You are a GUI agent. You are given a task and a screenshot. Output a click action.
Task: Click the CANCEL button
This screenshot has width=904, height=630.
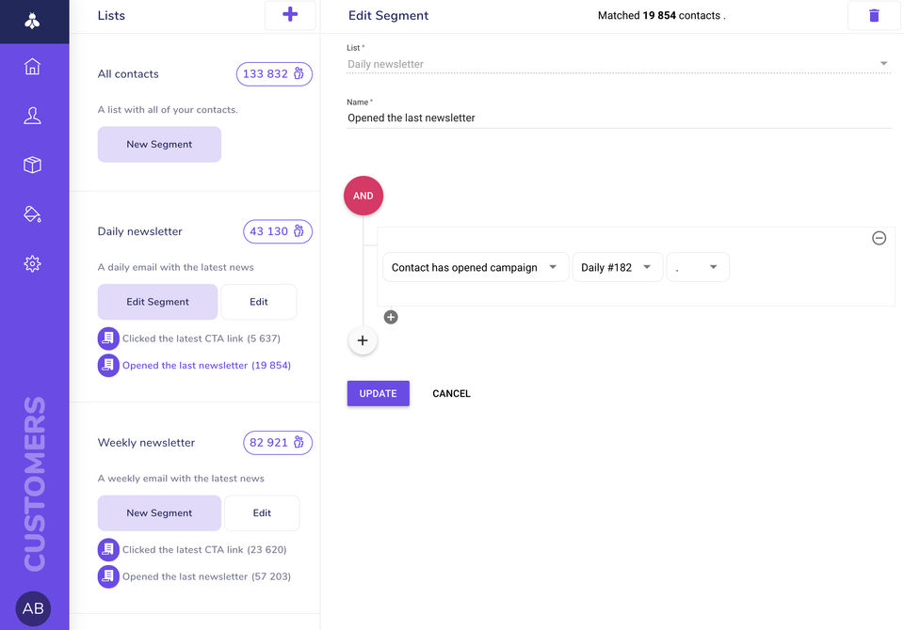click(x=451, y=394)
